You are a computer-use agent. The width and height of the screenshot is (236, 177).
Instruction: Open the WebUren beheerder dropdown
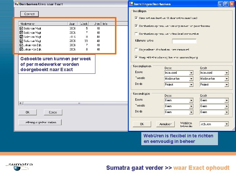pyautogui.click(x=226, y=124)
